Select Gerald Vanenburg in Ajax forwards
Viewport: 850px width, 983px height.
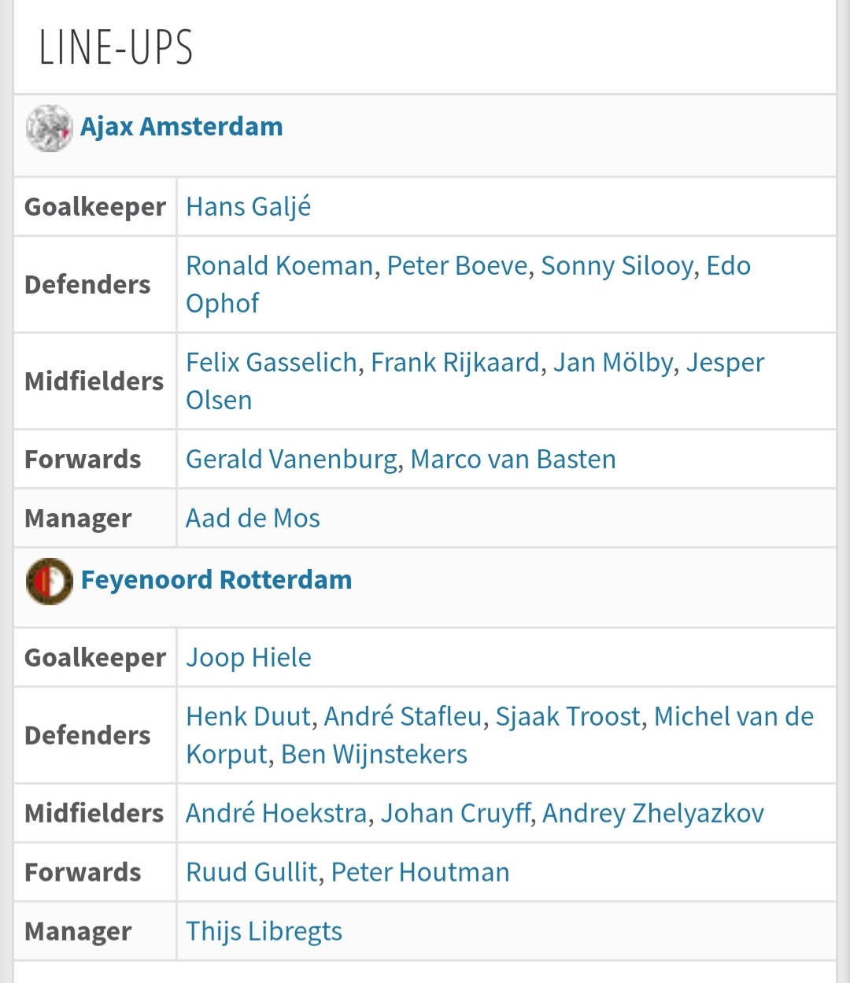[292, 460]
